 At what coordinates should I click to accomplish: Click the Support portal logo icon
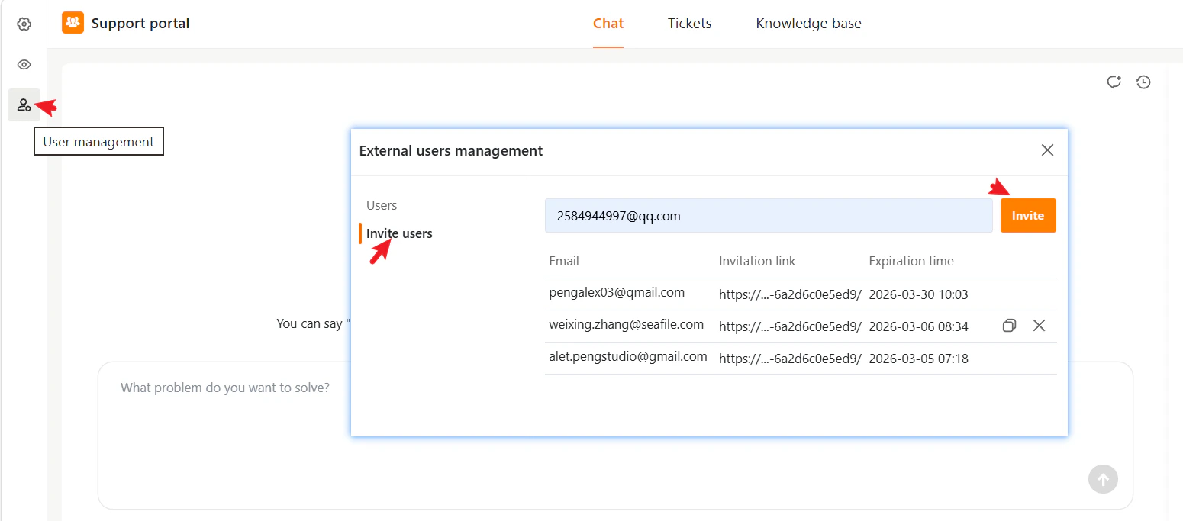point(73,23)
